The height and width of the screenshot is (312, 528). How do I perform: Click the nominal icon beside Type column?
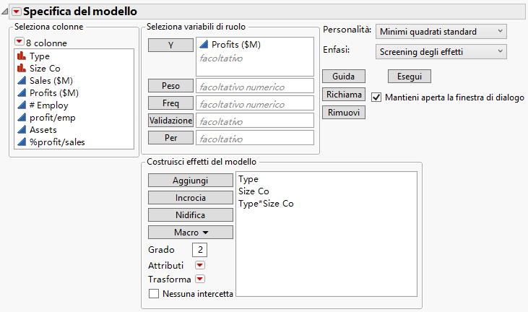click(22, 56)
